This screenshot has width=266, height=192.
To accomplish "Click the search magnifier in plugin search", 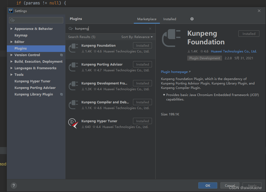I will pyautogui.click(x=71, y=29).
